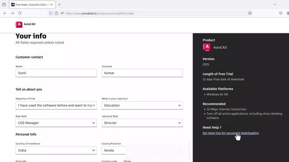Screen dimensions: 289x162
Task: Open the Role field dropdown
Action: pyautogui.click(x=56, y=123)
